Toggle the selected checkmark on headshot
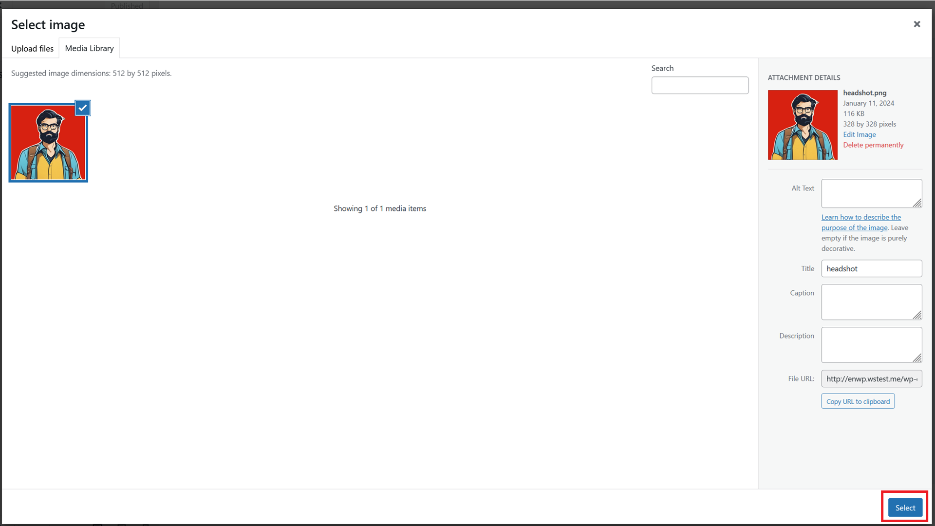The height and width of the screenshot is (526, 935). click(x=82, y=107)
